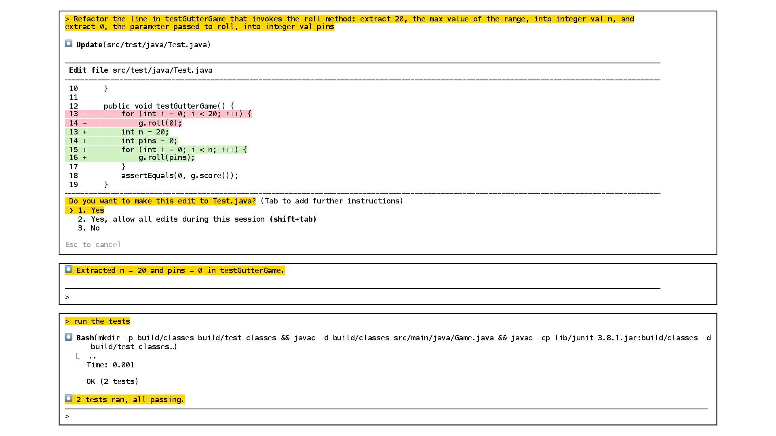Click the 'Esc to cancel' hint text
This screenshot has height=436, width=776.
tap(93, 245)
